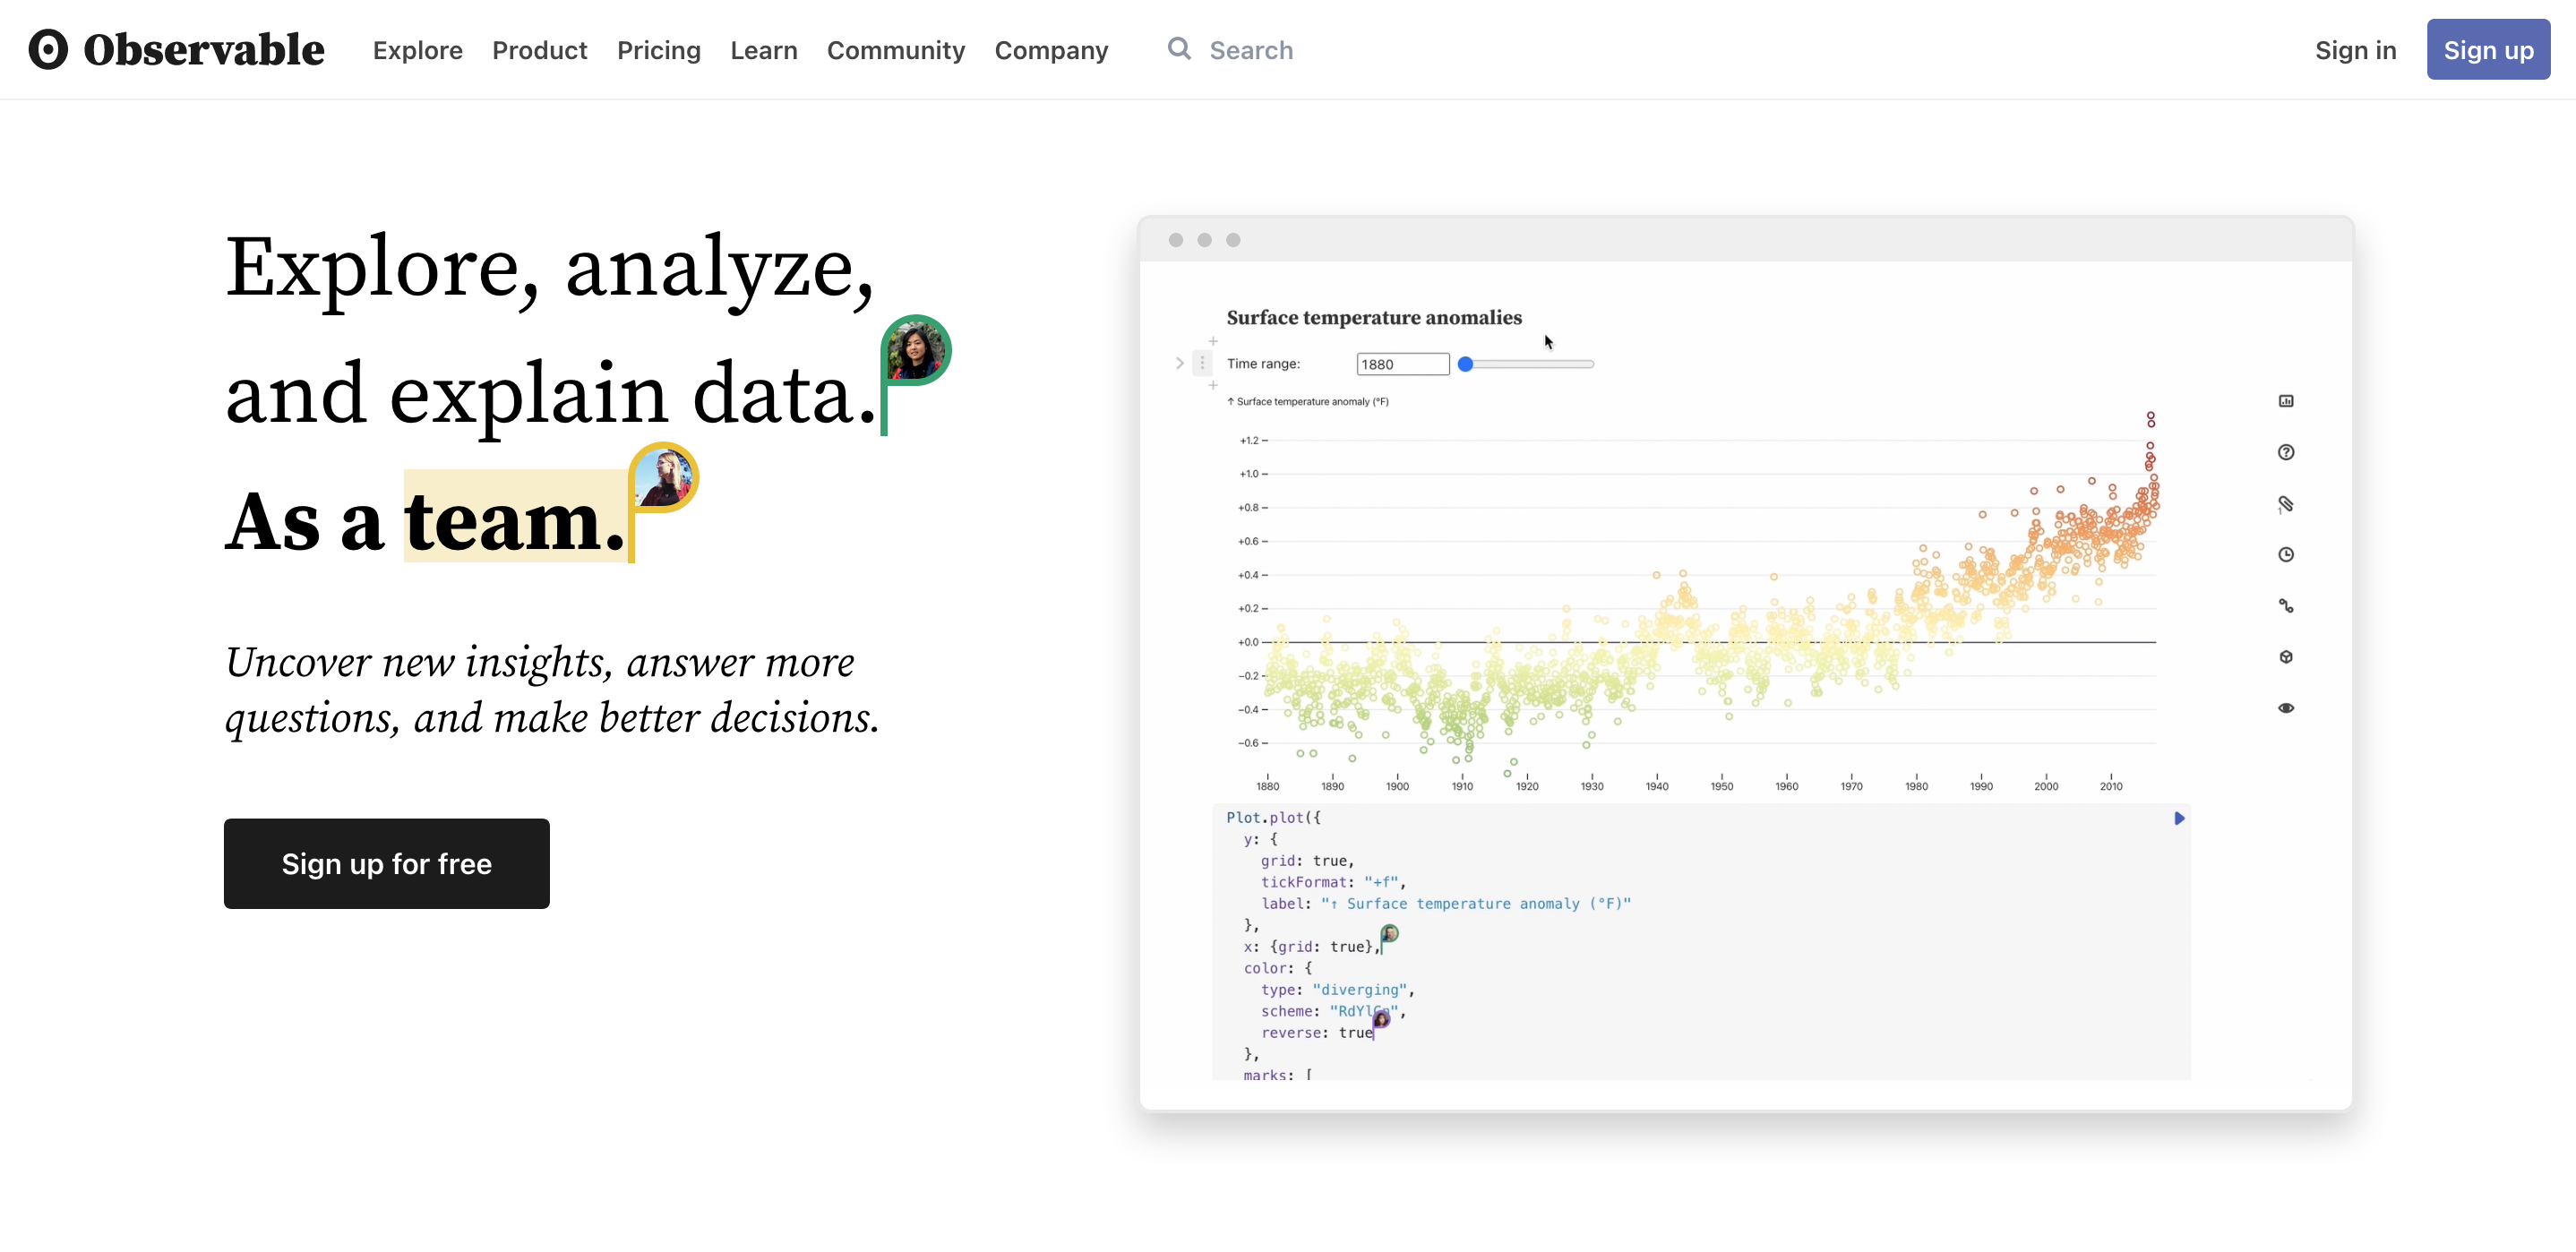
Task: Open the Explore menu item
Action: tap(416, 49)
